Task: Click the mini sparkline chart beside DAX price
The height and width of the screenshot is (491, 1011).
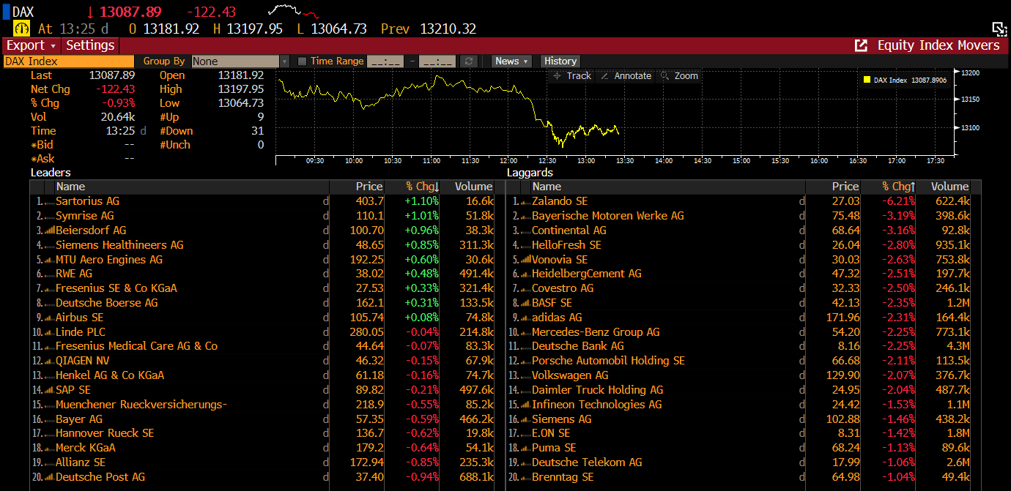Action: (295, 11)
